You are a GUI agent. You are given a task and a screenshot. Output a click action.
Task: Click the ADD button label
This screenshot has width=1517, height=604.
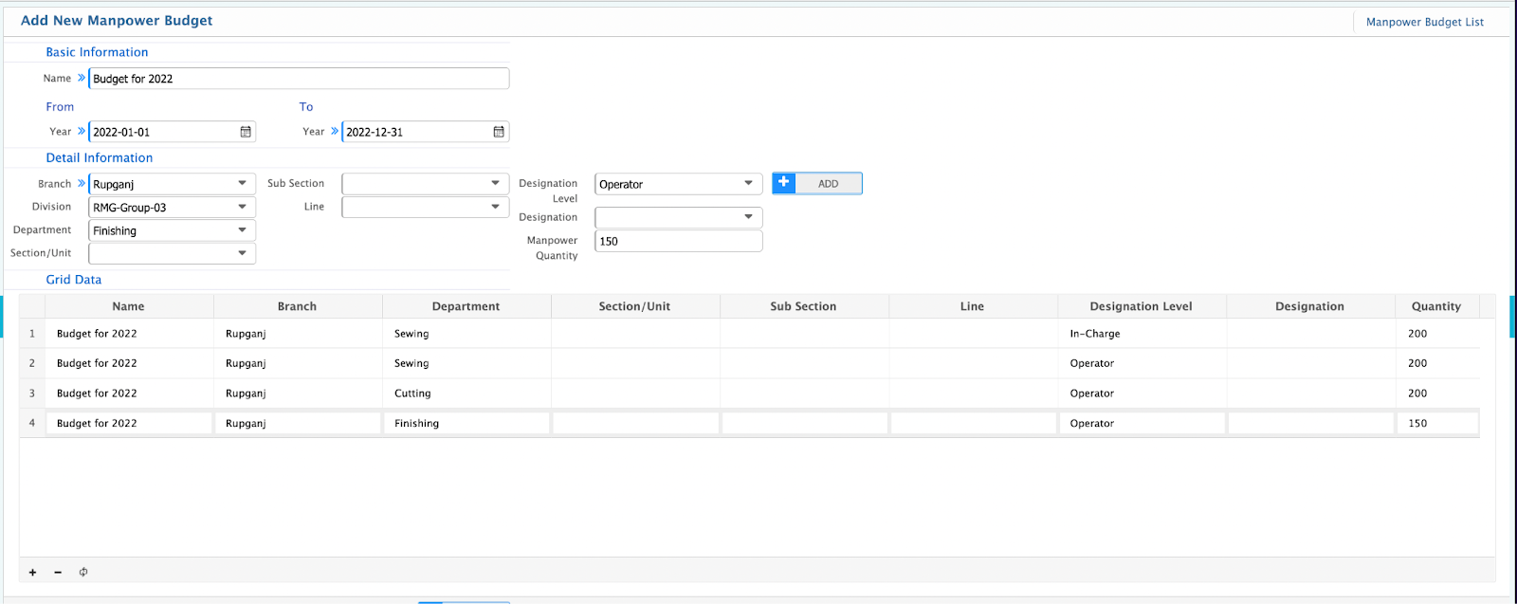click(829, 184)
